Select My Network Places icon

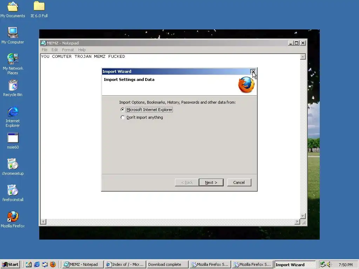(13, 64)
